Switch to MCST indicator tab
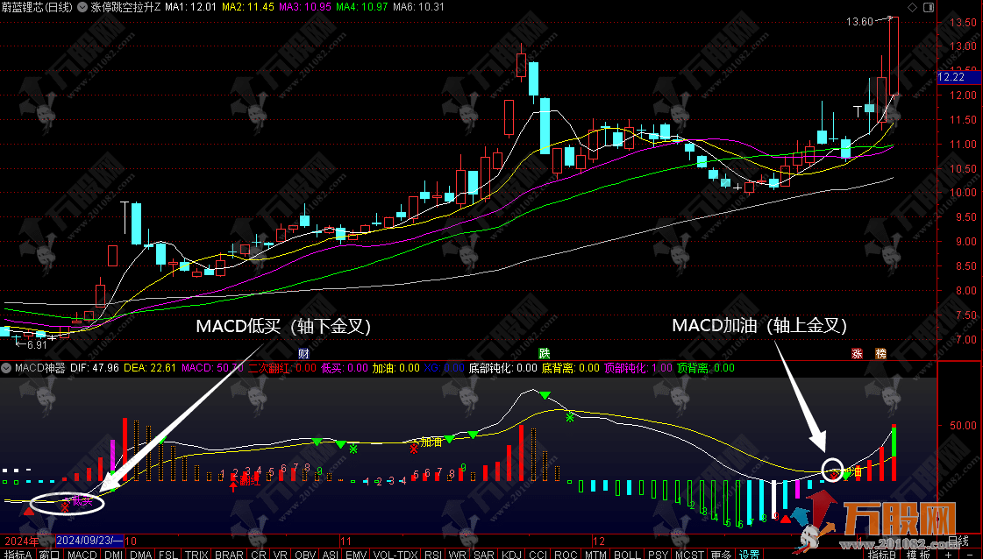This screenshot has height=559, width=983. pyautogui.click(x=689, y=554)
